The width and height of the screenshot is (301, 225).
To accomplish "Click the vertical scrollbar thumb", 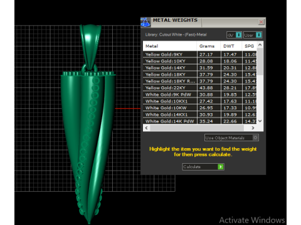I will tap(260, 61).
